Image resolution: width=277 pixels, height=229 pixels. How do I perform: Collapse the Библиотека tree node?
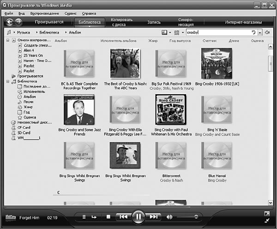tap(8, 81)
